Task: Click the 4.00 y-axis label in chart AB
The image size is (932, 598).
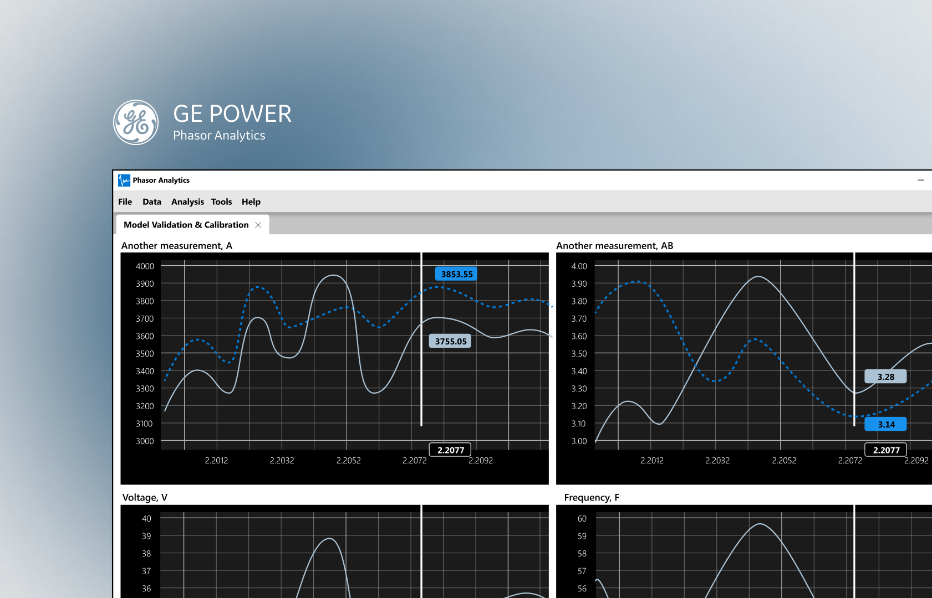Action: pyautogui.click(x=579, y=266)
